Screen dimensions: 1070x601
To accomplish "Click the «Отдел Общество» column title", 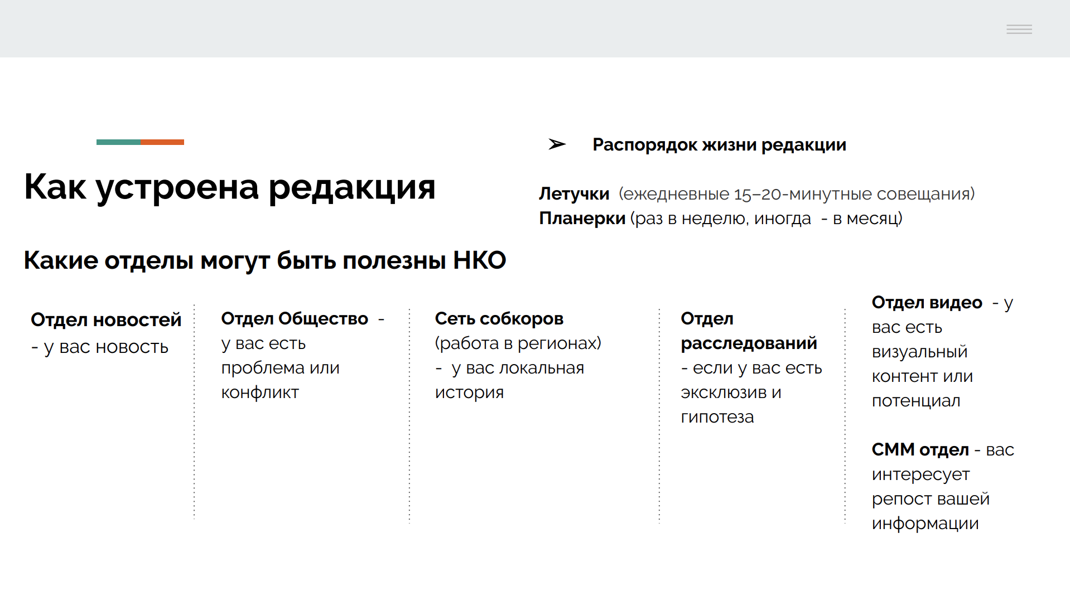I will point(294,318).
